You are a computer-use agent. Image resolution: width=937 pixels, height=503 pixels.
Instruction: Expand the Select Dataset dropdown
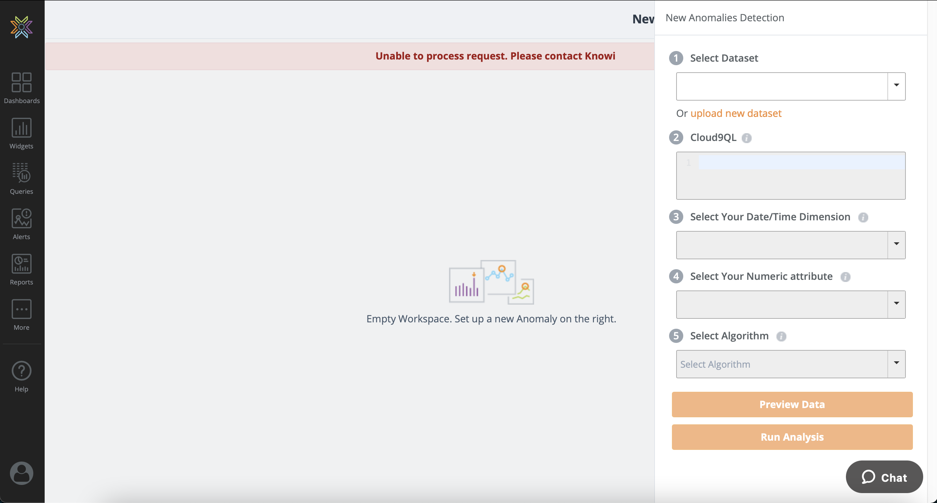[x=896, y=86]
